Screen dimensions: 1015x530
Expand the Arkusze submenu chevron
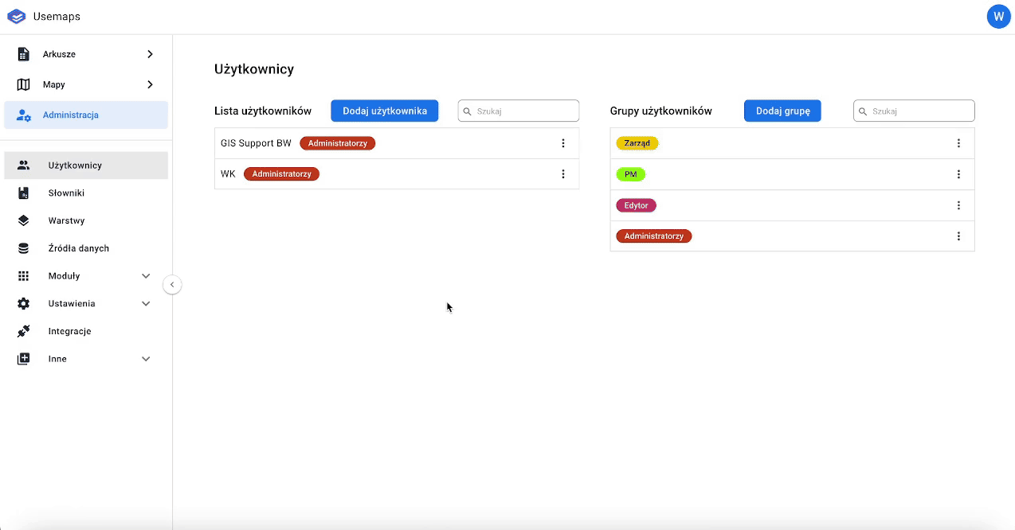coord(150,54)
